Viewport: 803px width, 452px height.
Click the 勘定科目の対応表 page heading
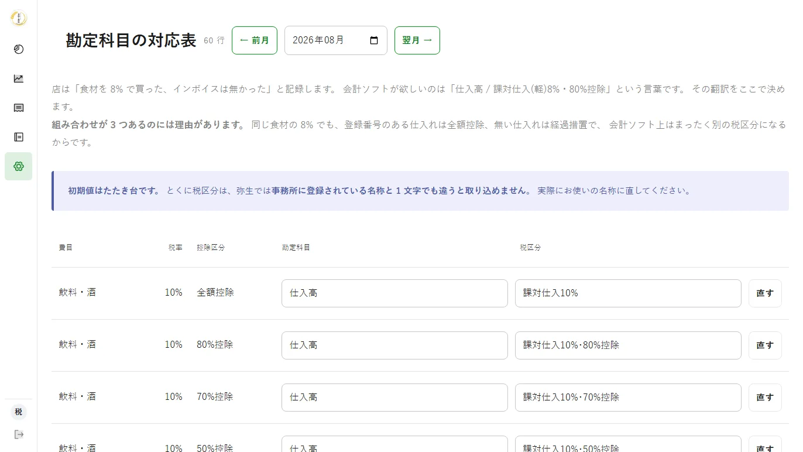click(131, 40)
